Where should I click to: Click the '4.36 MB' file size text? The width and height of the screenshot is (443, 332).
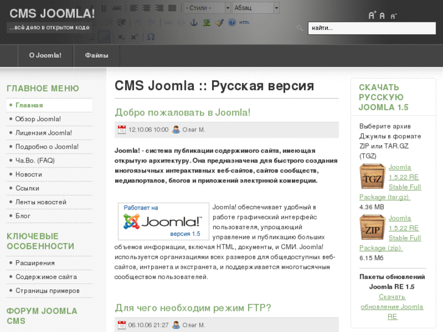372,207
